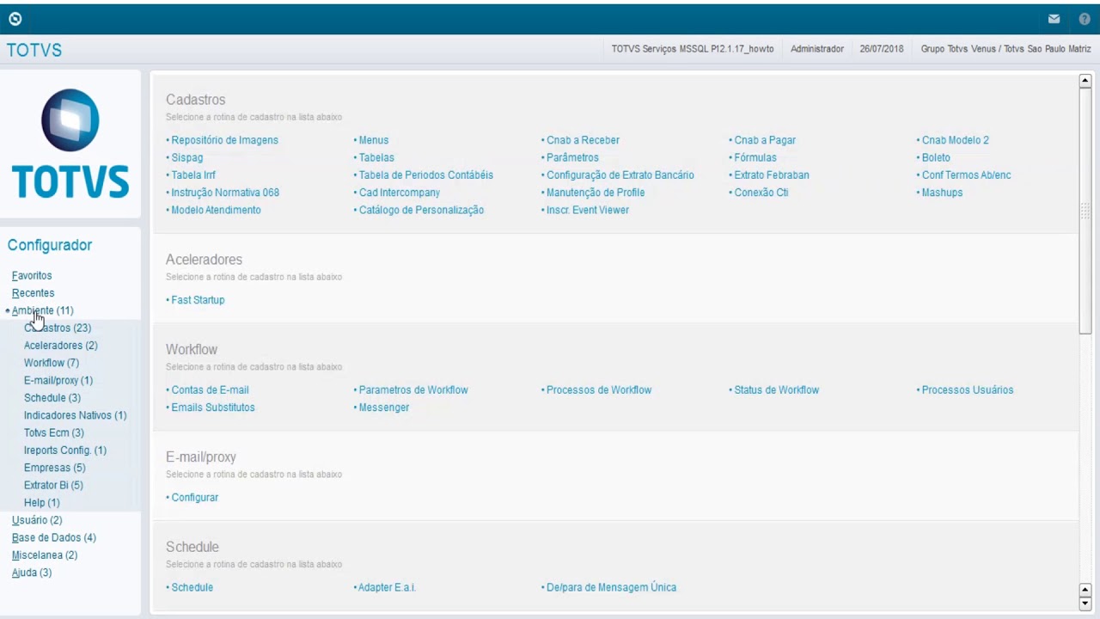Image resolution: width=1100 pixels, height=619 pixels.
Task: Open Cnab a Receber link
Action: tap(583, 140)
